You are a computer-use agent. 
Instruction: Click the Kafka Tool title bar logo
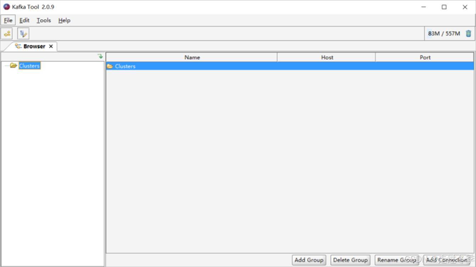tap(6, 7)
